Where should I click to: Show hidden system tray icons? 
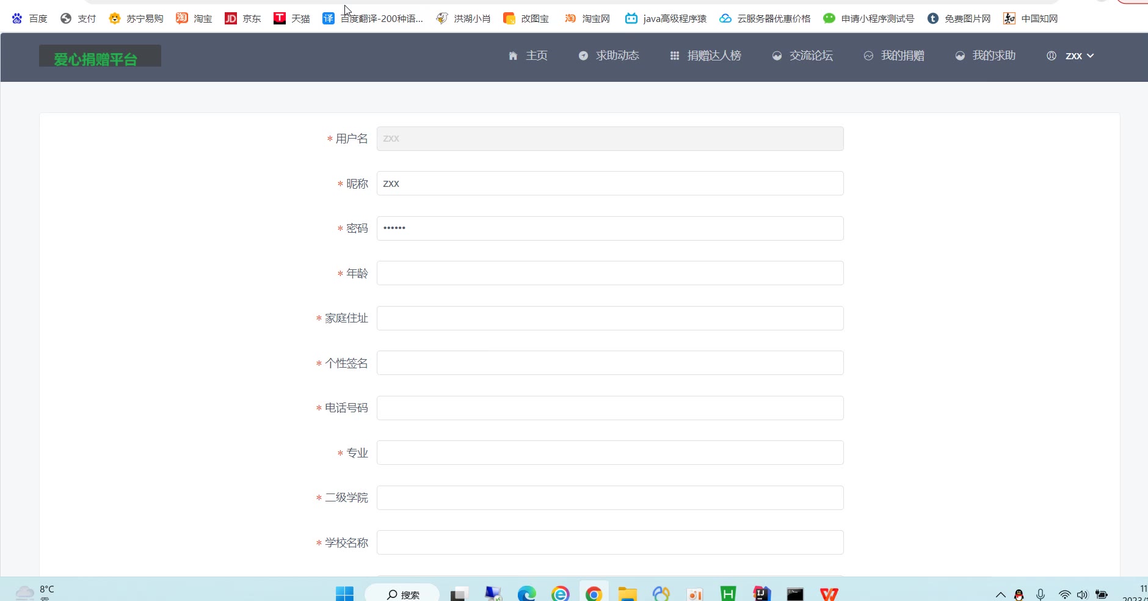pyautogui.click(x=1000, y=594)
